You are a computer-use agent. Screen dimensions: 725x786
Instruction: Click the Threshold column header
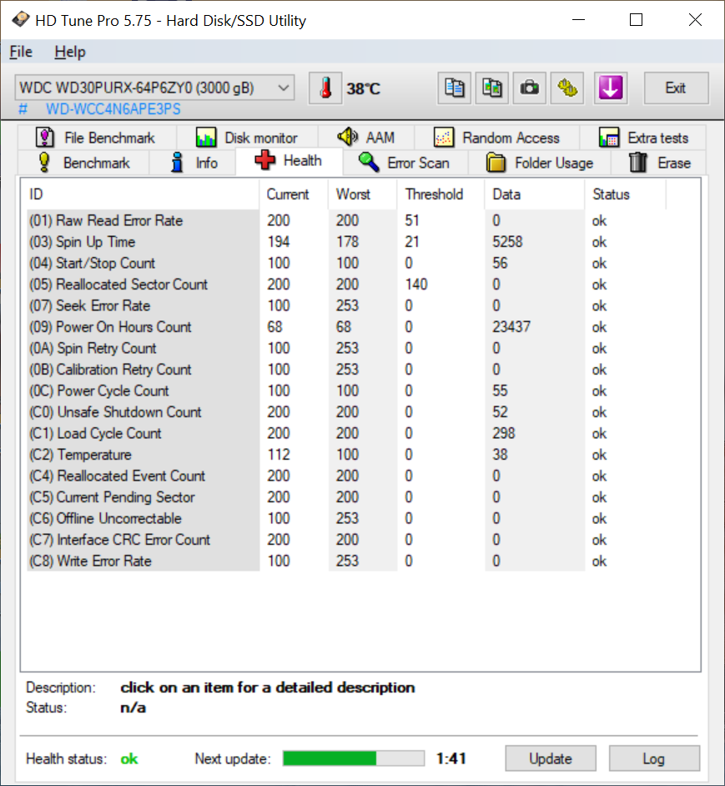pyautogui.click(x=441, y=194)
